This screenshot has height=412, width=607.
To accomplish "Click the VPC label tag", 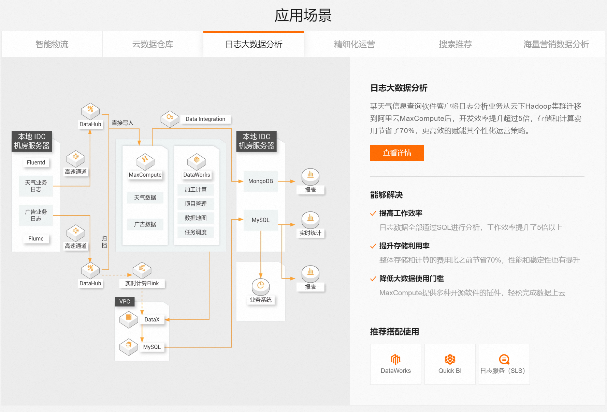I will (125, 302).
